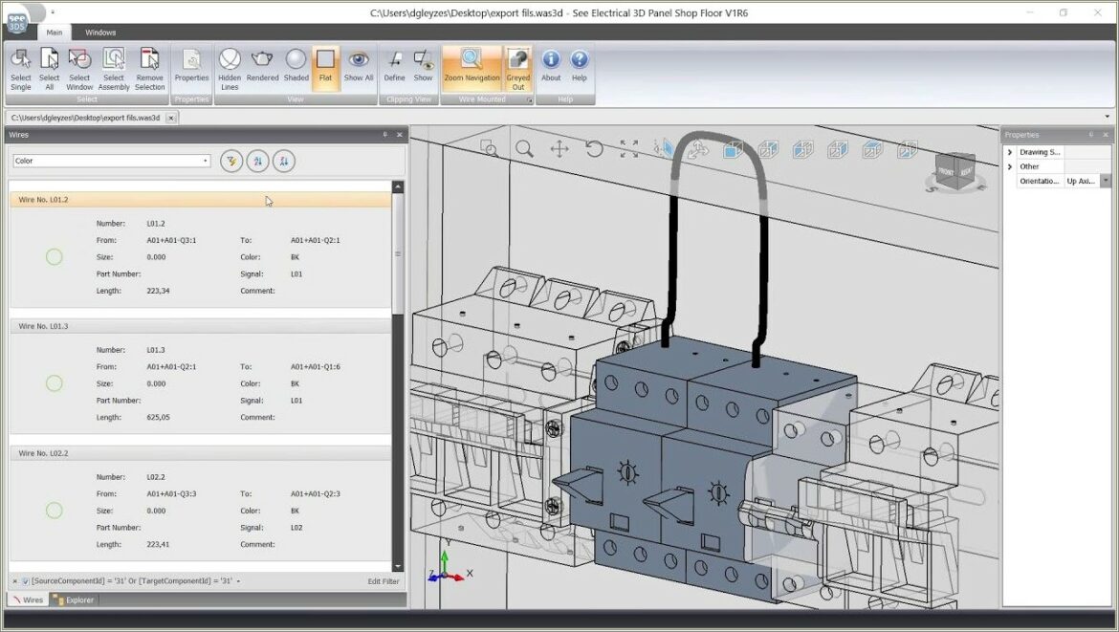Click the three-axis arrows viewport tool
This screenshot has width=1119, height=632.
click(699, 148)
